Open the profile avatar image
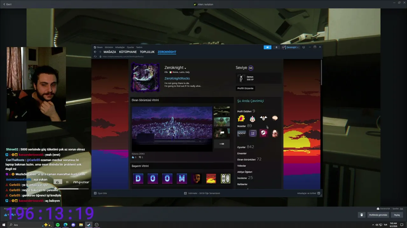Viewport: 407px width, 228px height. coord(145,77)
